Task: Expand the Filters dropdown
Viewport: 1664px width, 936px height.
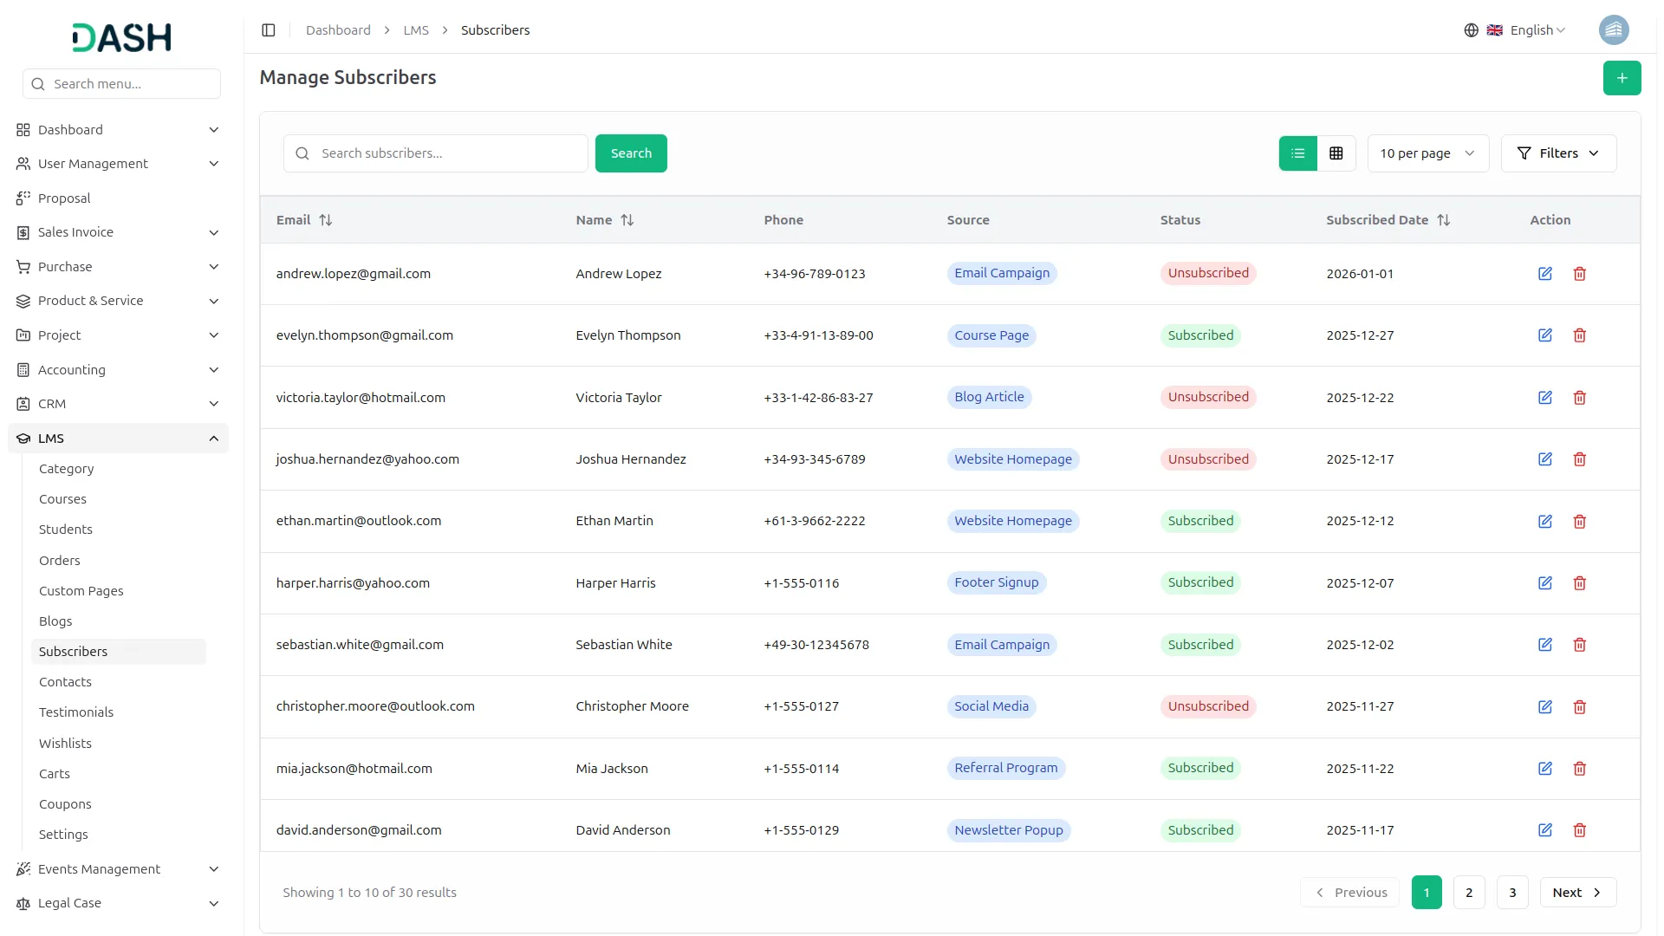Action: [1557, 153]
